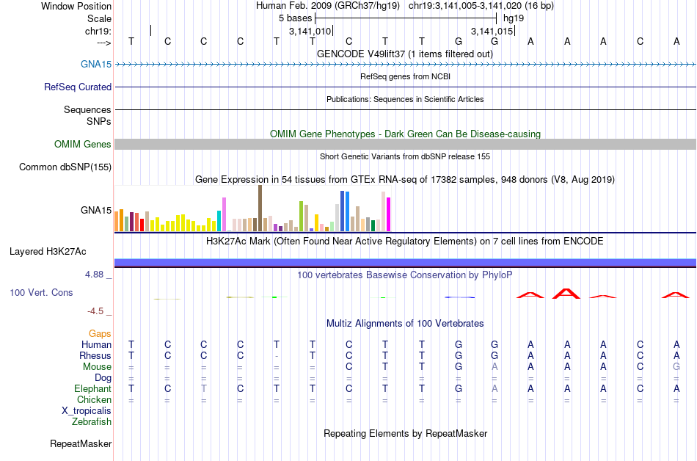Click the tallest red A conservation logo
This screenshot has width=697, height=461.
pyautogui.click(x=566, y=294)
